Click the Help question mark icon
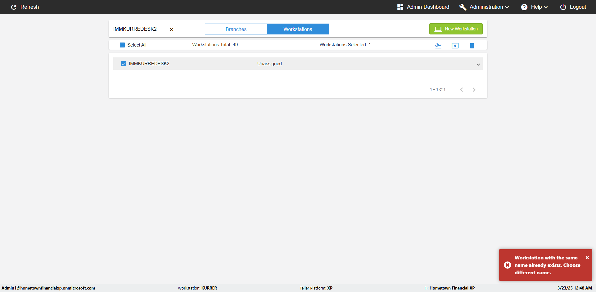Viewport: 596px width, 292px height. tap(524, 7)
